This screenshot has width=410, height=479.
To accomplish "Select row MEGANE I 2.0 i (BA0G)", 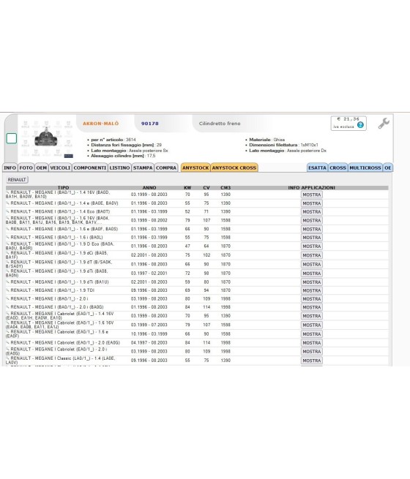I will (197, 307).
